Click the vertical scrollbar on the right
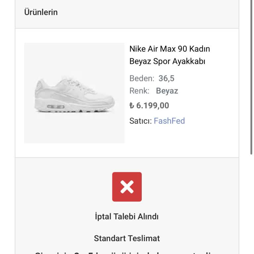Viewport: 254px width, 254px height. pyautogui.click(x=251, y=76)
